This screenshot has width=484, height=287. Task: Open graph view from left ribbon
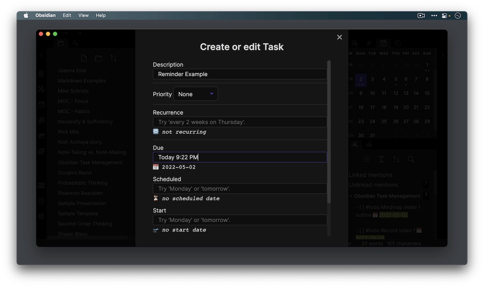tap(41, 89)
